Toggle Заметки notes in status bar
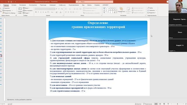Screen dimensions: 187x105 point(138,104)
